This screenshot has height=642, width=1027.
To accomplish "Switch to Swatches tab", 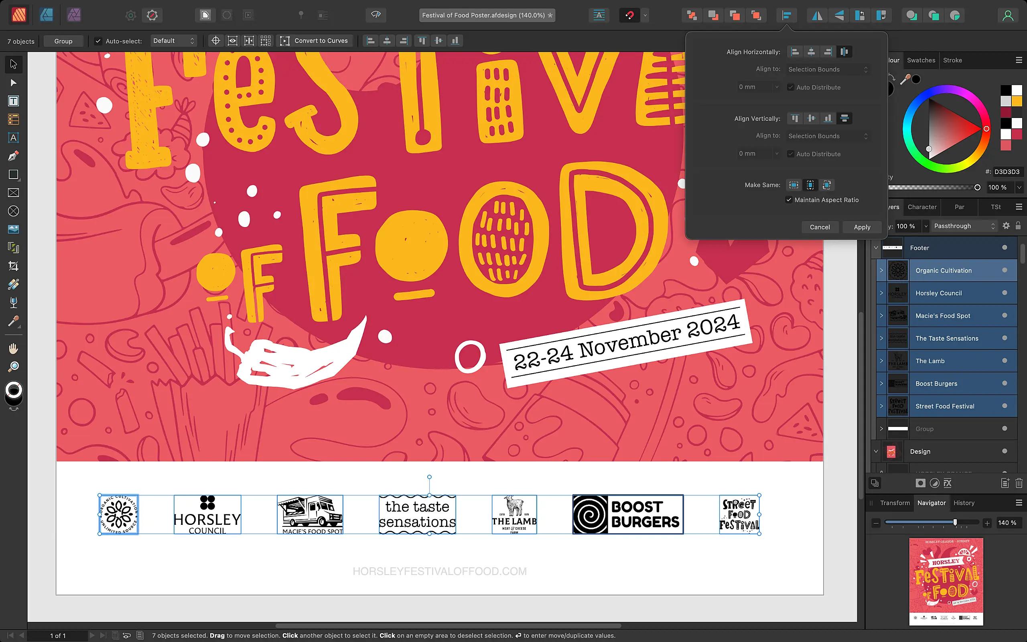I will tap(921, 60).
